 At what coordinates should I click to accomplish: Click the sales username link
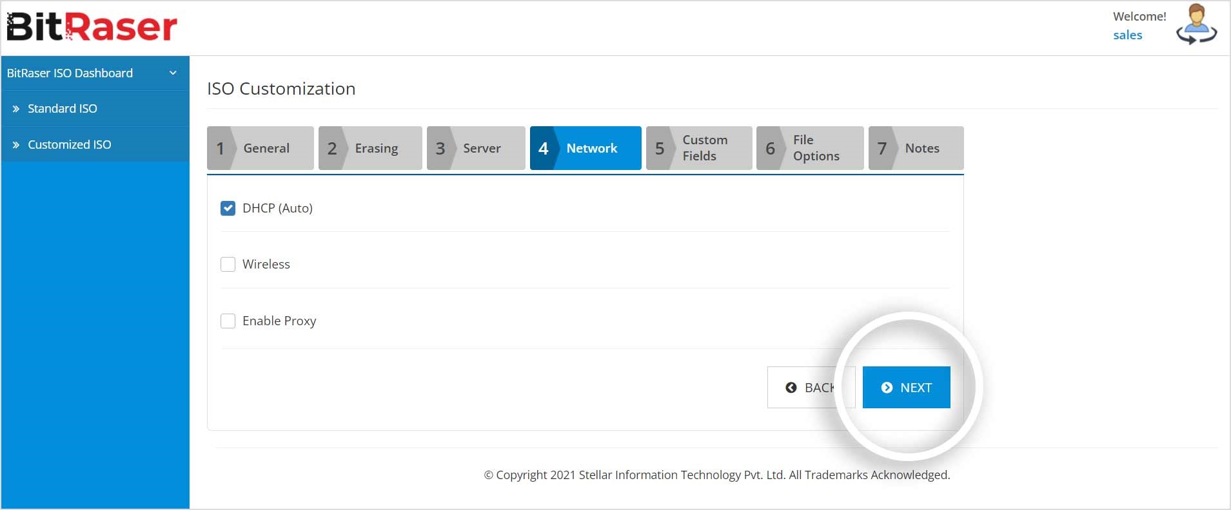pos(1127,35)
